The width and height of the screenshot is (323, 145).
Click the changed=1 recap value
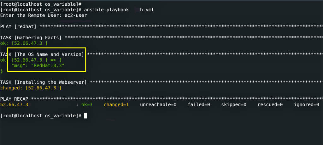tap(116, 104)
